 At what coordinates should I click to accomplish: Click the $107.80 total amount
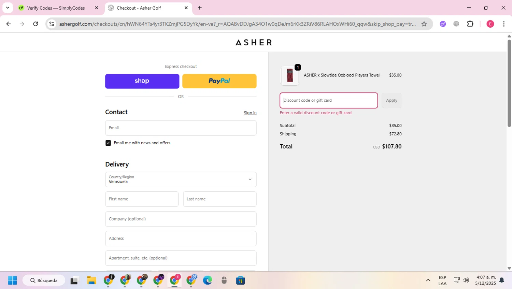point(392,147)
